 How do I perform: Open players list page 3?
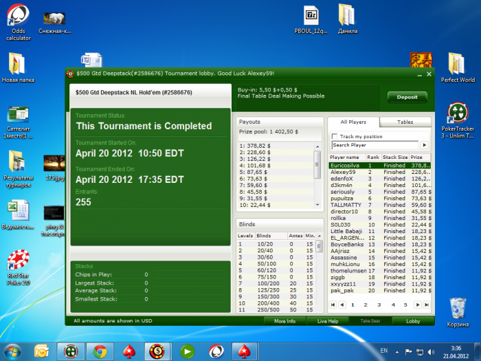tap(379, 305)
